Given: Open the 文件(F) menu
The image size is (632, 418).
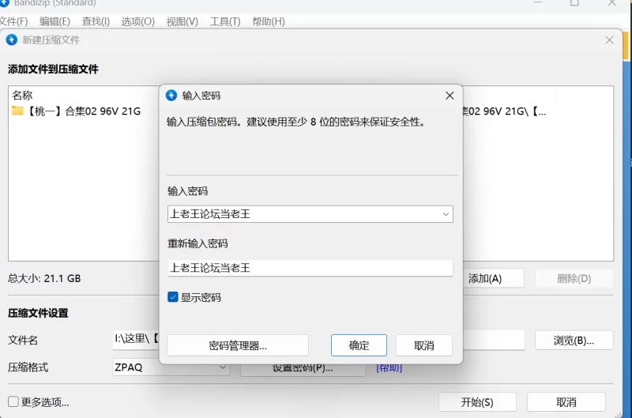Looking at the screenshot, I should pos(14,21).
